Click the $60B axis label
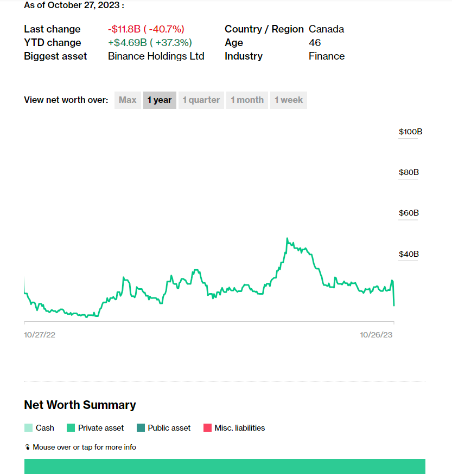The height and width of the screenshot is (474, 452). [409, 213]
